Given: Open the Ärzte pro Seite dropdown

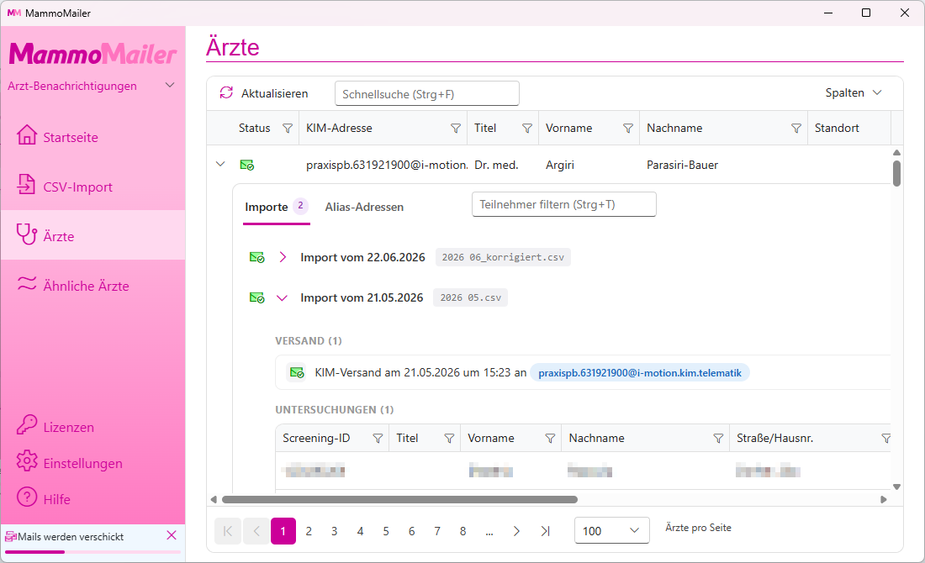Looking at the screenshot, I should [611, 530].
